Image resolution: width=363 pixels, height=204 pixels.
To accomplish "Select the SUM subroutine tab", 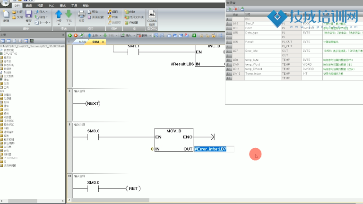I will coord(95,42).
